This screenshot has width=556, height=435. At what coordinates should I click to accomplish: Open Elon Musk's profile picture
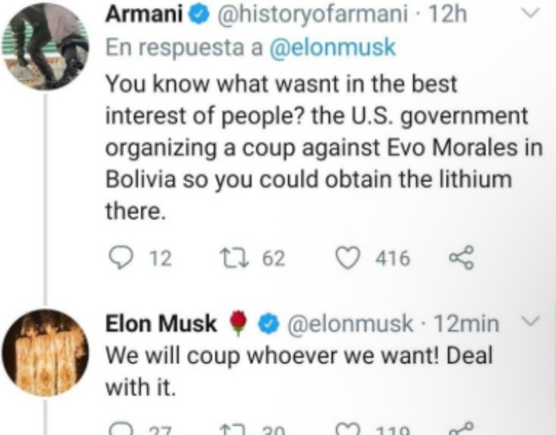(45, 352)
